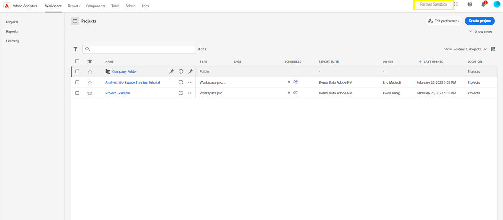The width and height of the screenshot is (503, 220).
Task: Select Reports in the left sidebar
Action: (x=12, y=31)
